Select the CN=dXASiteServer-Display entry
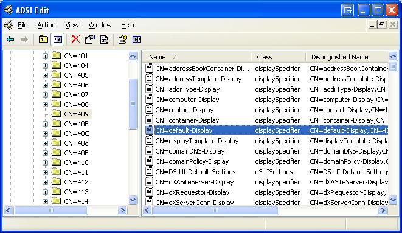Screen dimensions: 402x233 (195, 182)
